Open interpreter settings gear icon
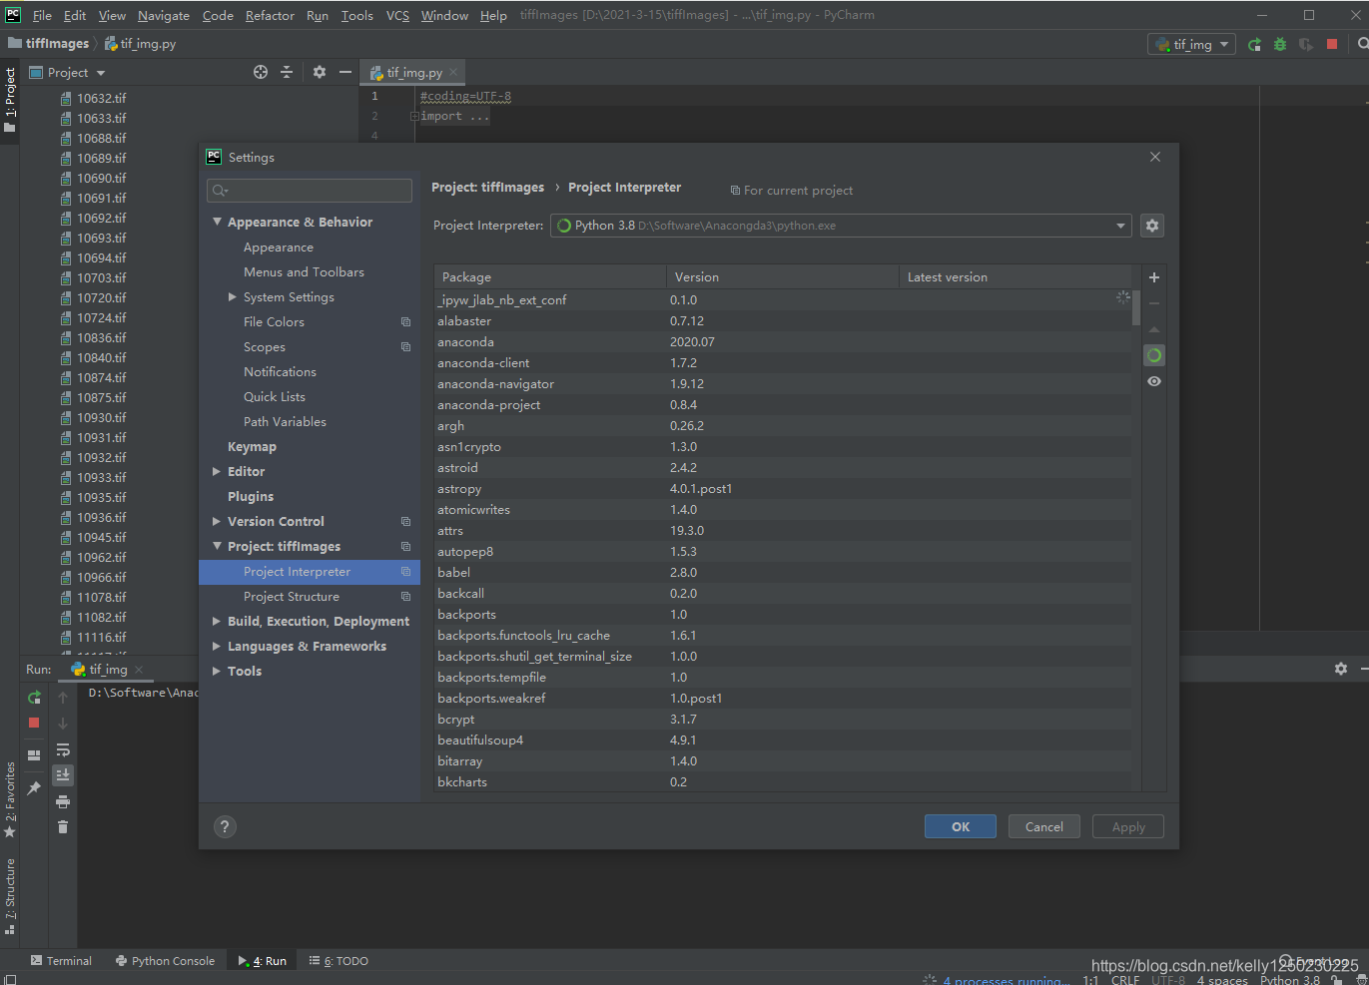The width and height of the screenshot is (1369, 985). tap(1152, 225)
